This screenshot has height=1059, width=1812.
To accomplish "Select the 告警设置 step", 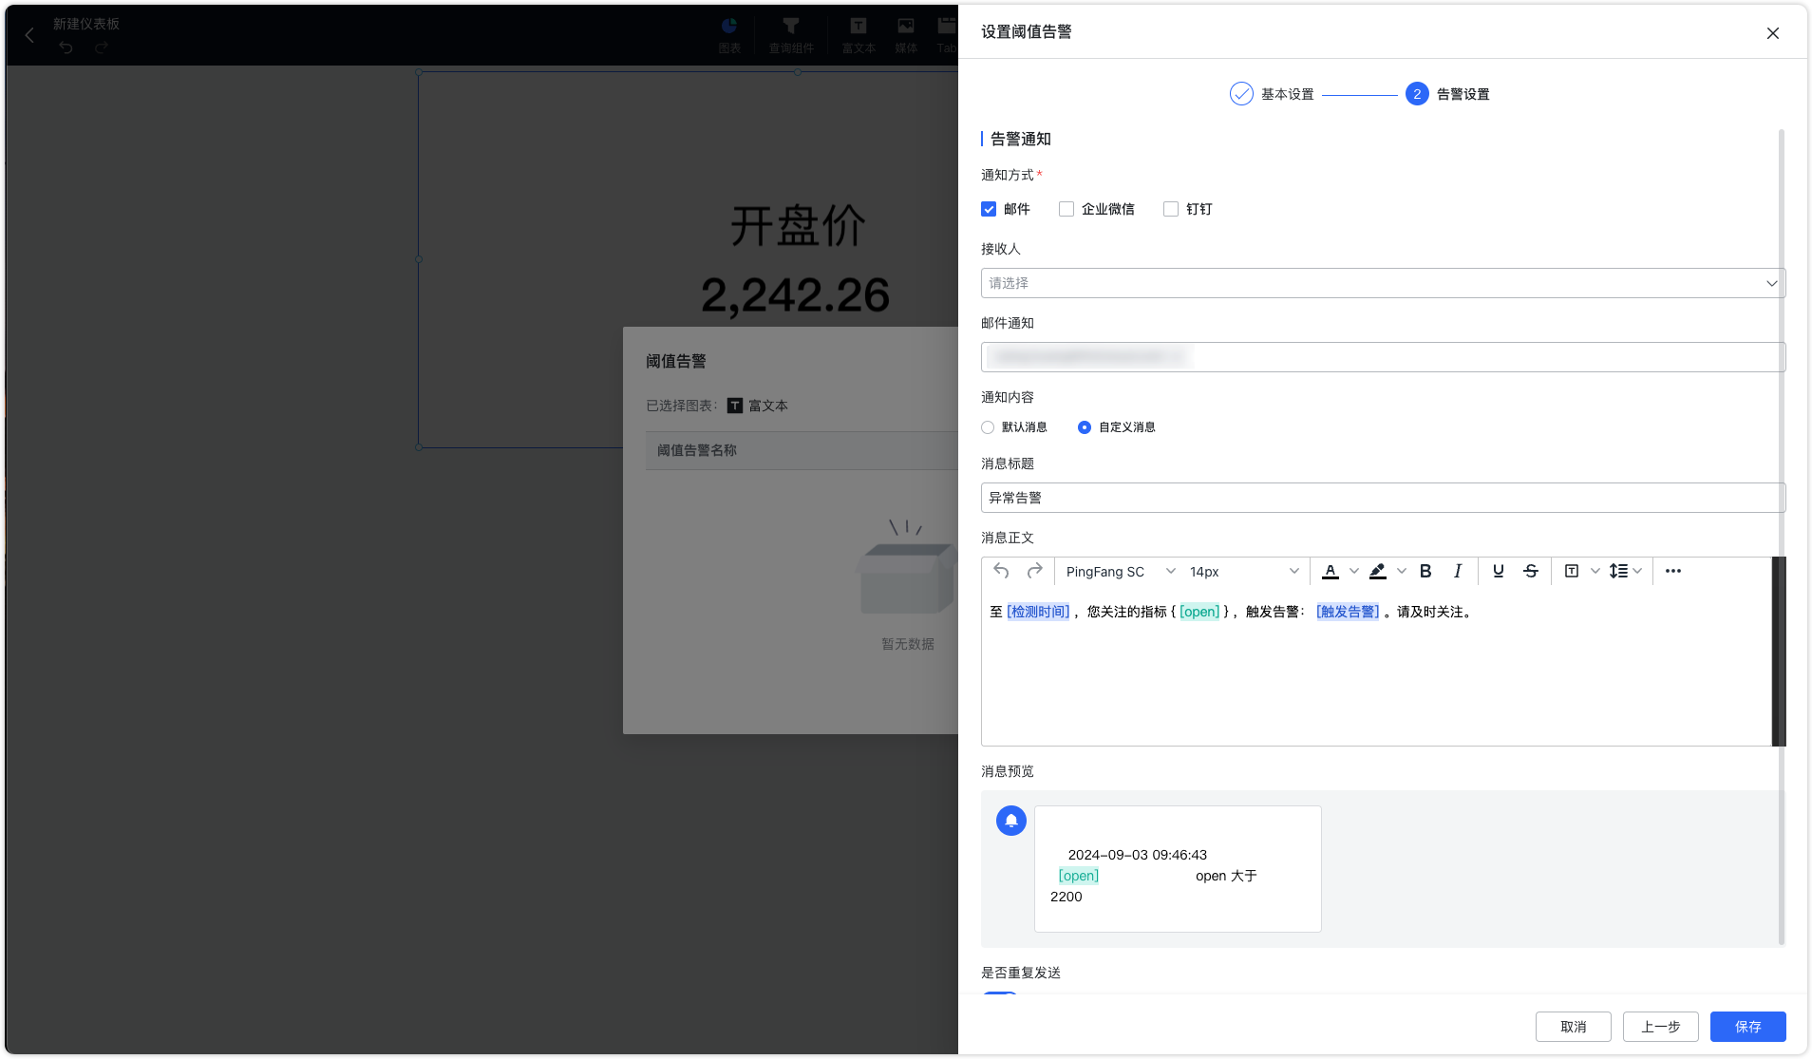I will (x=1447, y=94).
